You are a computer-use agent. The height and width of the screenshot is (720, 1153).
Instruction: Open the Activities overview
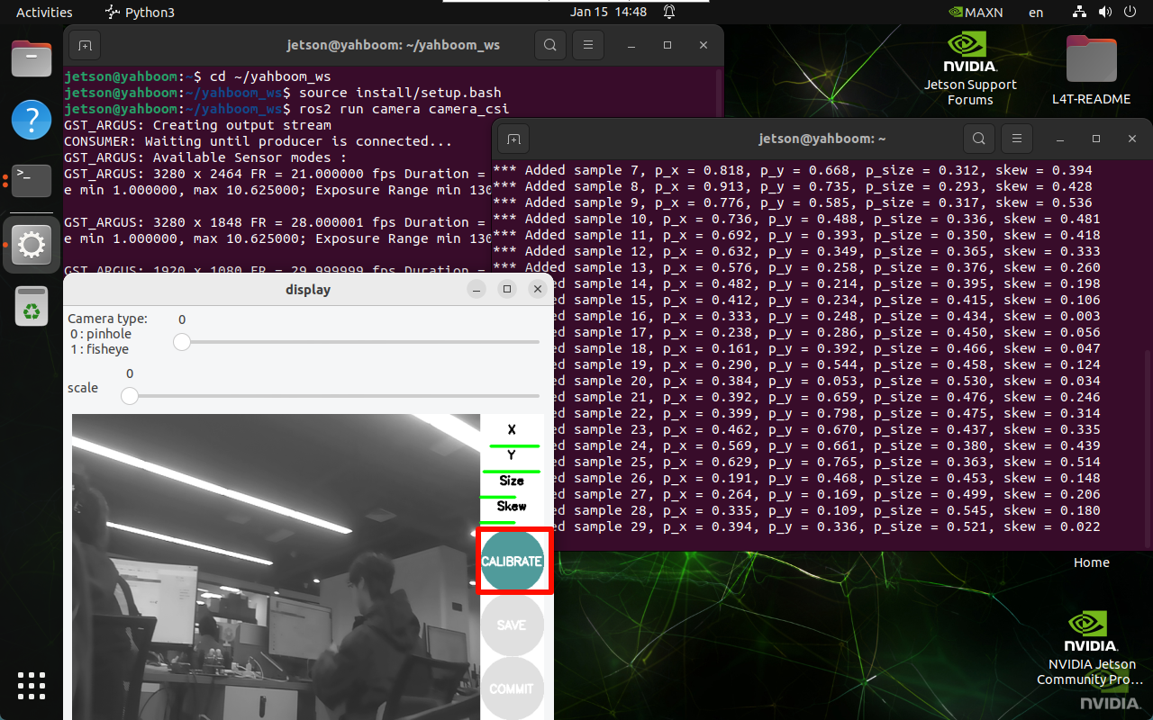(x=44, y=13)
